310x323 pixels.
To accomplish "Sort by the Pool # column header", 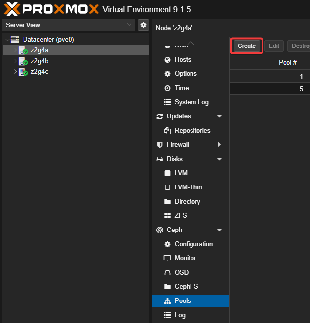I will 288,62.
